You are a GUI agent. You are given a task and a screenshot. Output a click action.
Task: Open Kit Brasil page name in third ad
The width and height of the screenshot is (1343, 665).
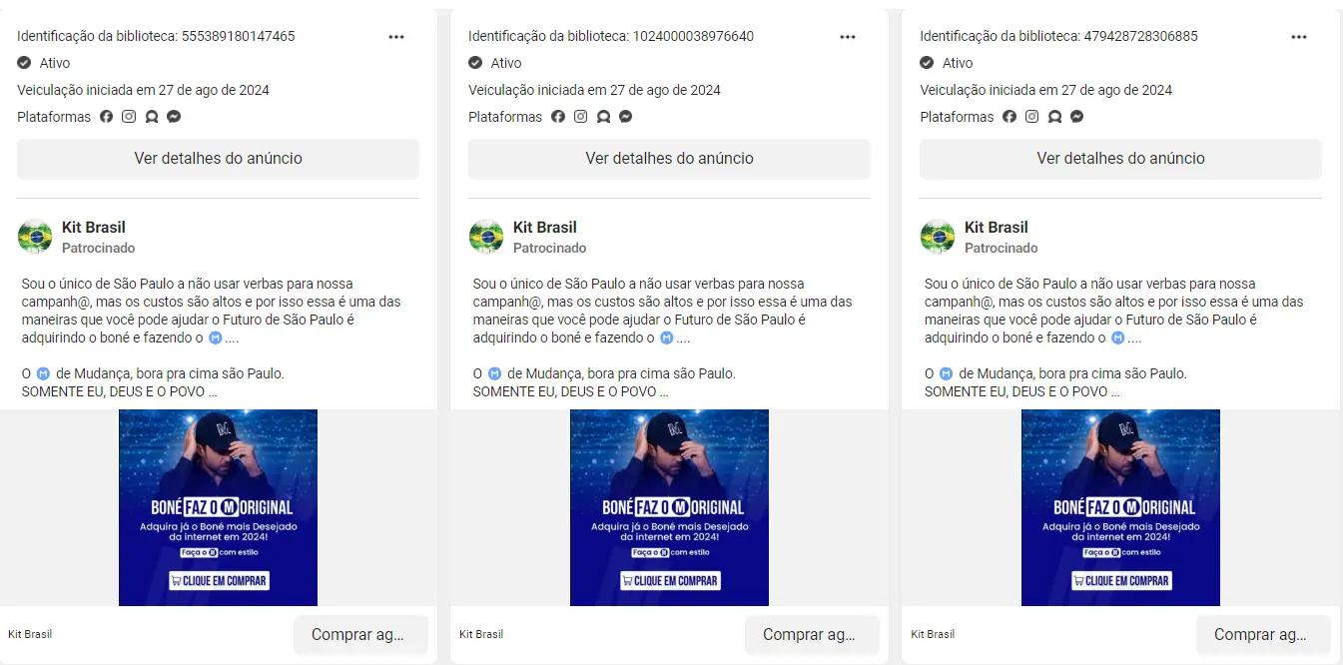click(997, 228)
